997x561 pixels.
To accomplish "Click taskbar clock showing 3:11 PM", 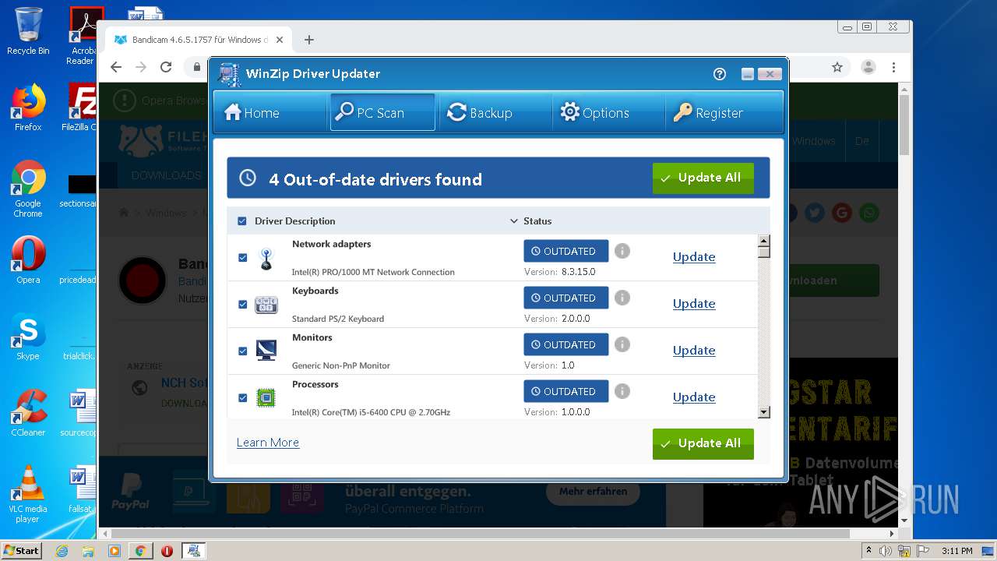I will pyautogui.click(x=956, y=551).
